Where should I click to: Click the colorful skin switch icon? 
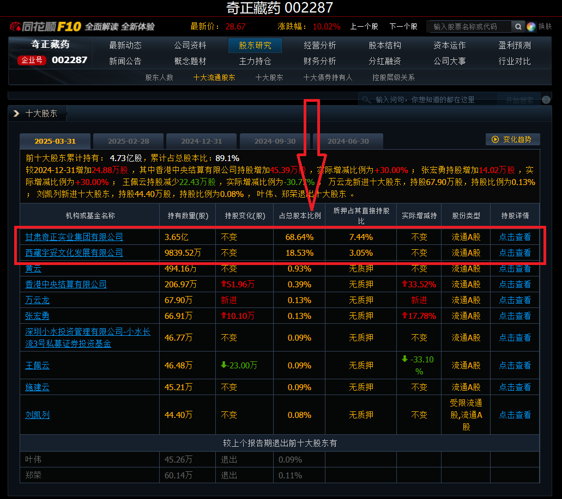[531, 27]
